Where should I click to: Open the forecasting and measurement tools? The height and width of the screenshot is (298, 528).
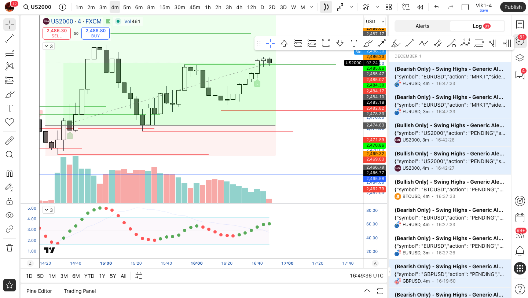10,80
